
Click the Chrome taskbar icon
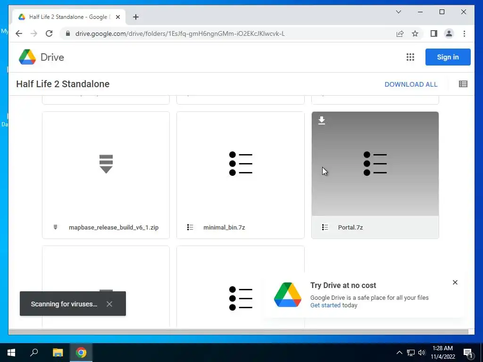(81, 353)
